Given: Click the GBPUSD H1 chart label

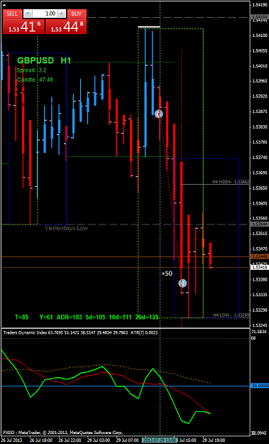Looking at the screenshot, I should pos(44,60).
